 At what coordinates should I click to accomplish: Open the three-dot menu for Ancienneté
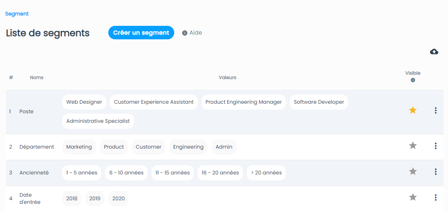435,172
